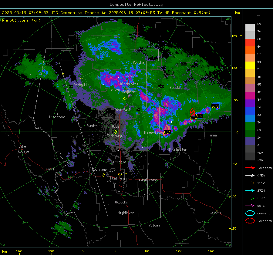The image size is (273, 255).
Task: Click the easternmost 6.9 storm top label
Action: pyautogui.click(x=215, y=106)
